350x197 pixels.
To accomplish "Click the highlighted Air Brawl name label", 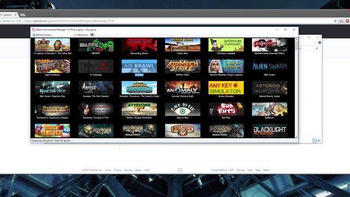I will [x=139, y=75].
